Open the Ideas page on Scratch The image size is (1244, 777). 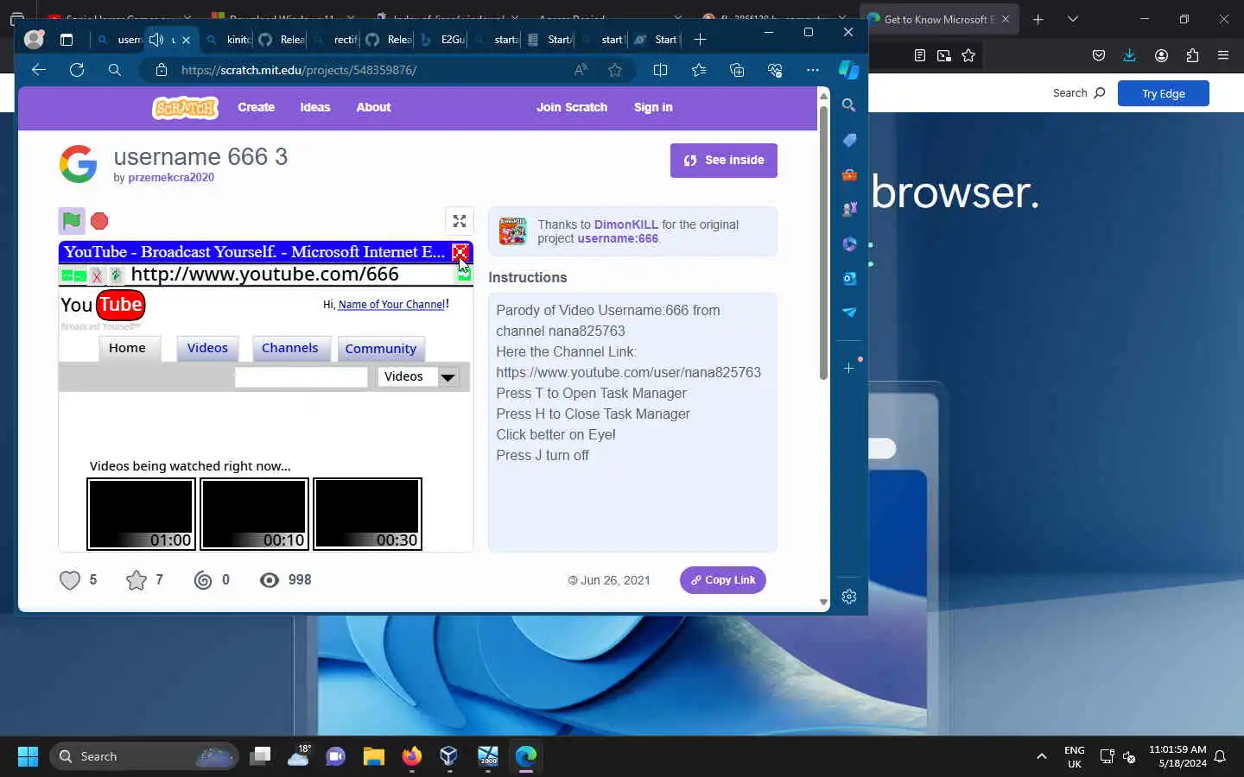(x=315, y=107)
